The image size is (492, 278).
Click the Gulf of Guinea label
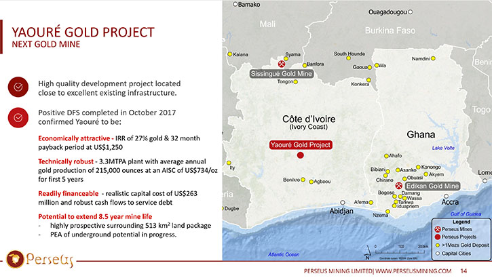[466, 214]
